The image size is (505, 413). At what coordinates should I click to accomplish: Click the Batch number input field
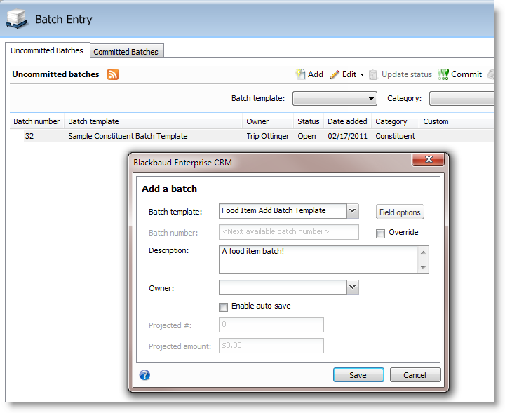click(x=289, y=232)
